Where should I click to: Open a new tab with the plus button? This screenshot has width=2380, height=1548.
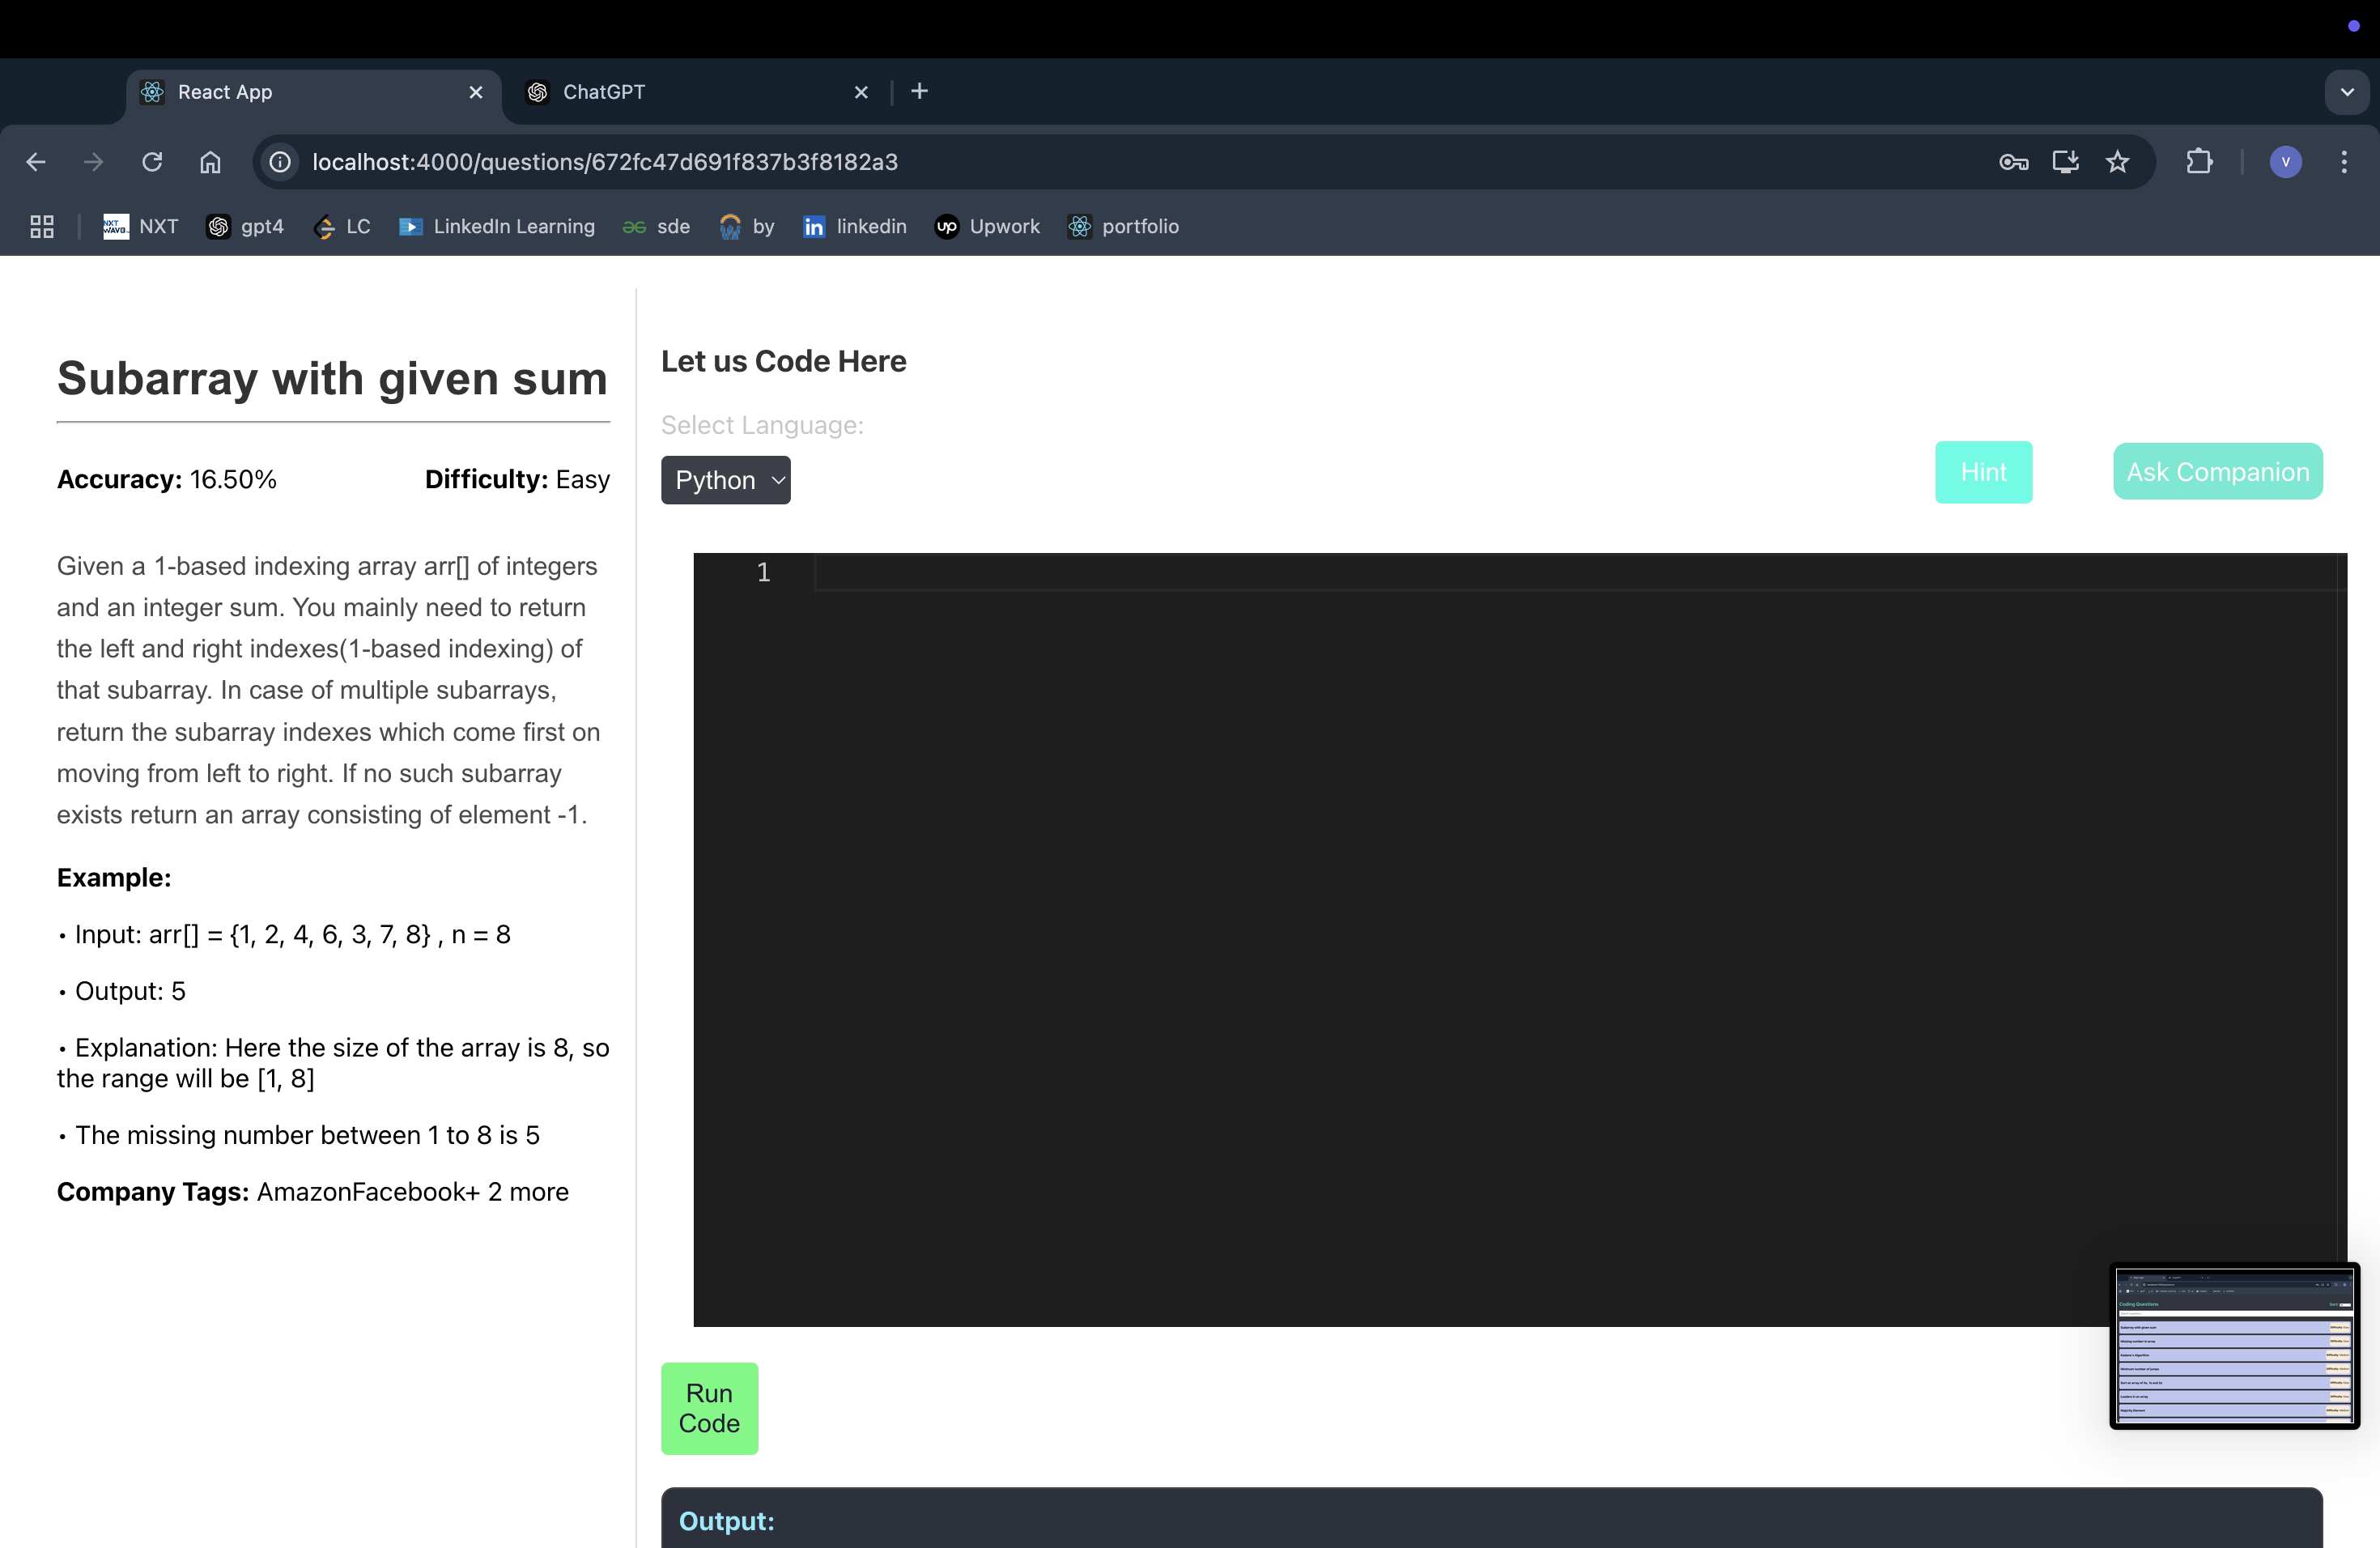919,92
